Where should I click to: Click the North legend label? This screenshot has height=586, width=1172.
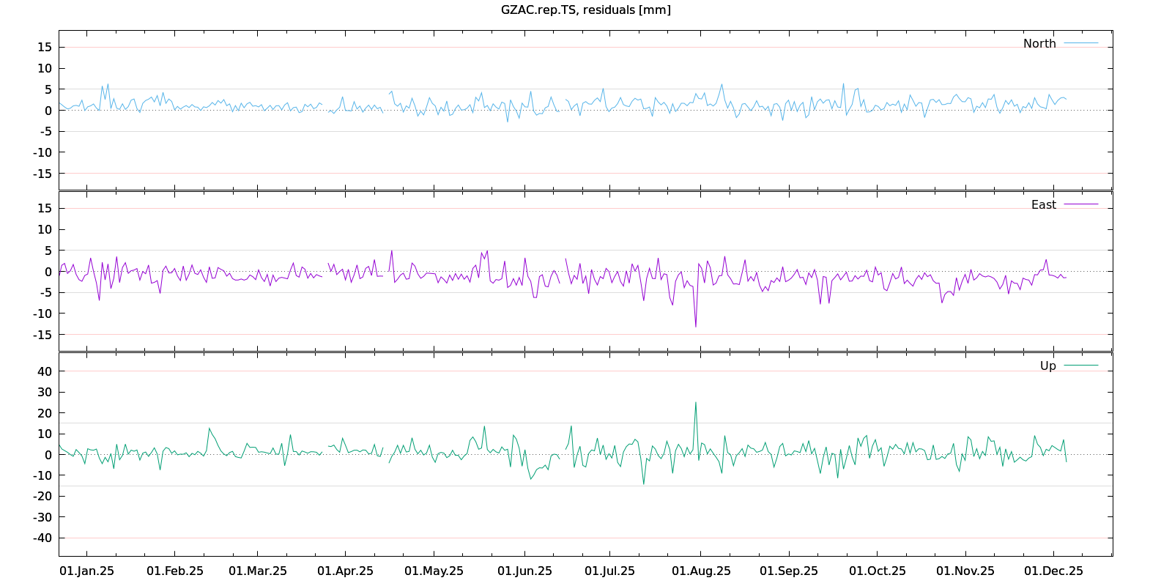click(1039, 43)
